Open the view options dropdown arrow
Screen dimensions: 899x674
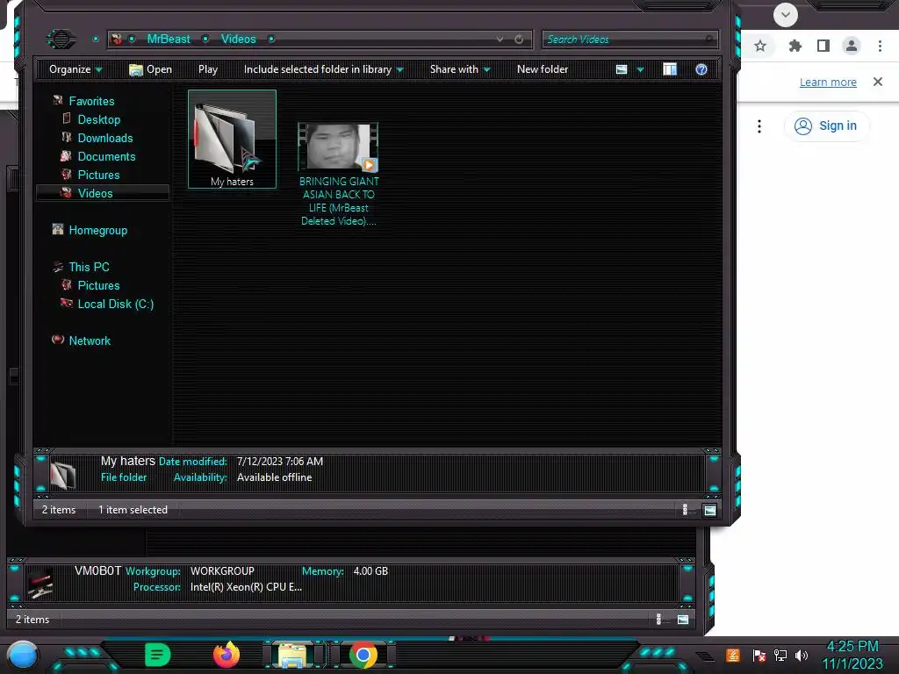[x=640, y=69]
